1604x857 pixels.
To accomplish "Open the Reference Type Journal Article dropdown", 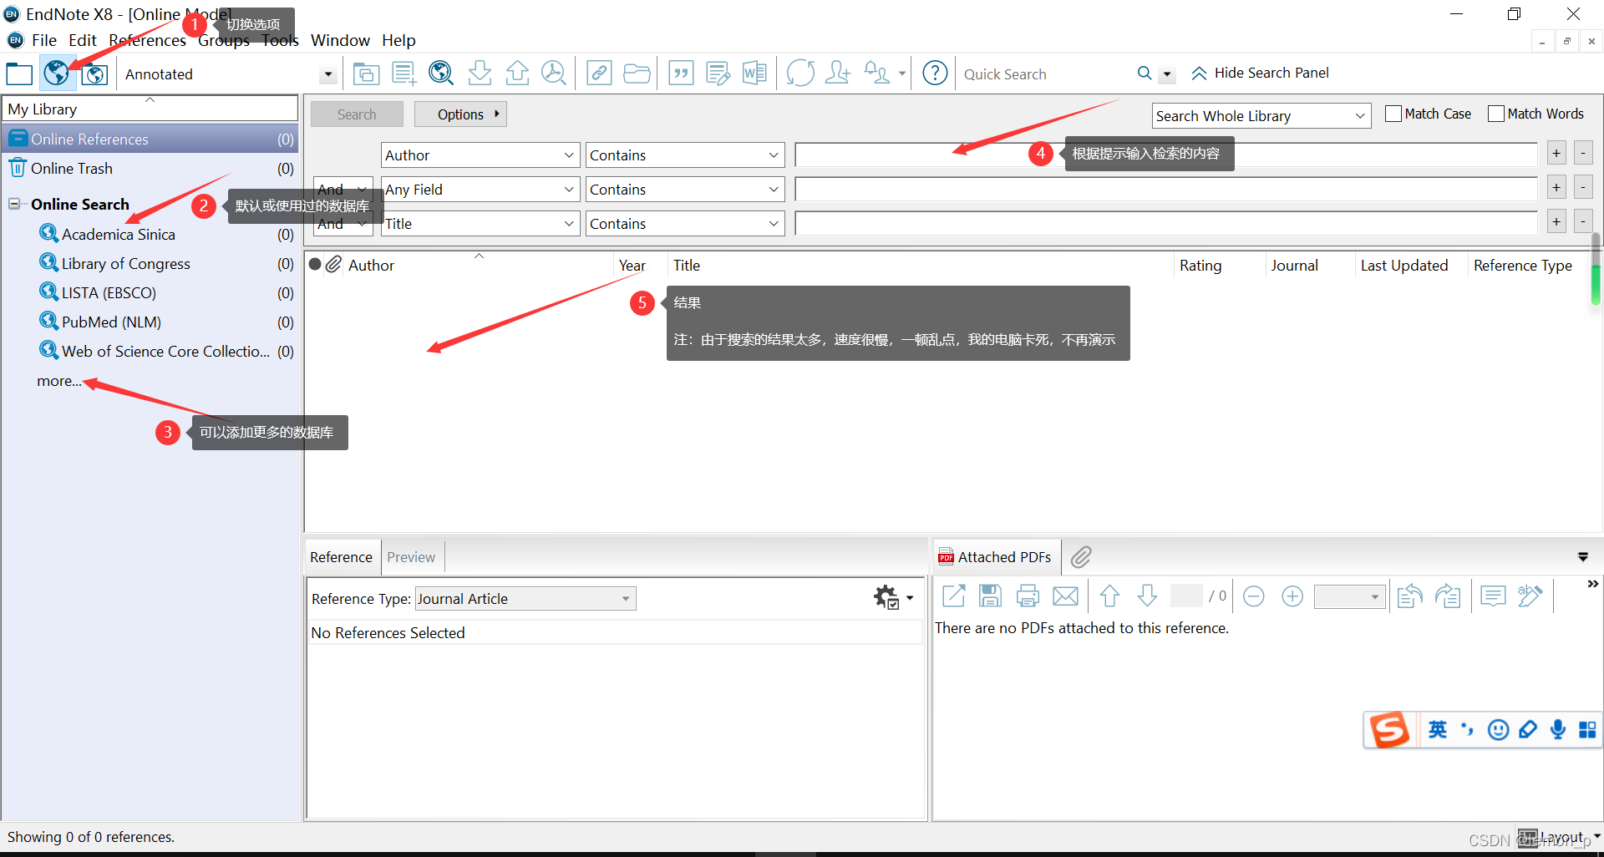I will 525,599.
